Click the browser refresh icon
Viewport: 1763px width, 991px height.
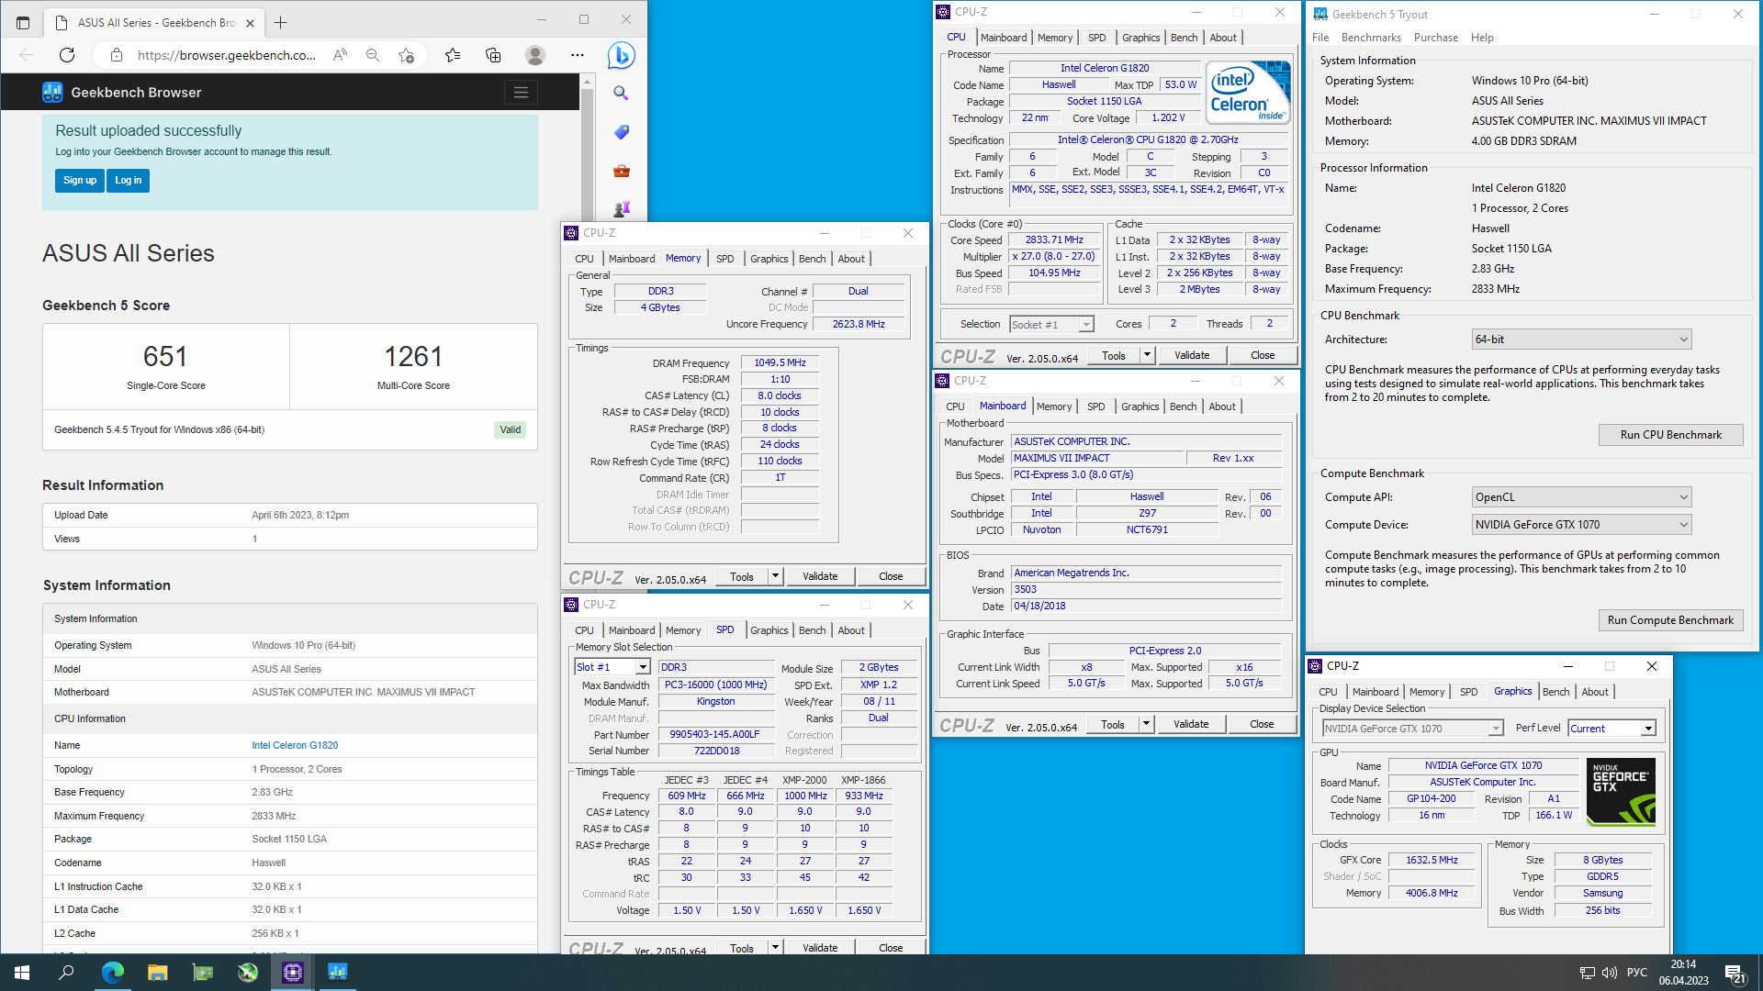click(x=67, y=55)
